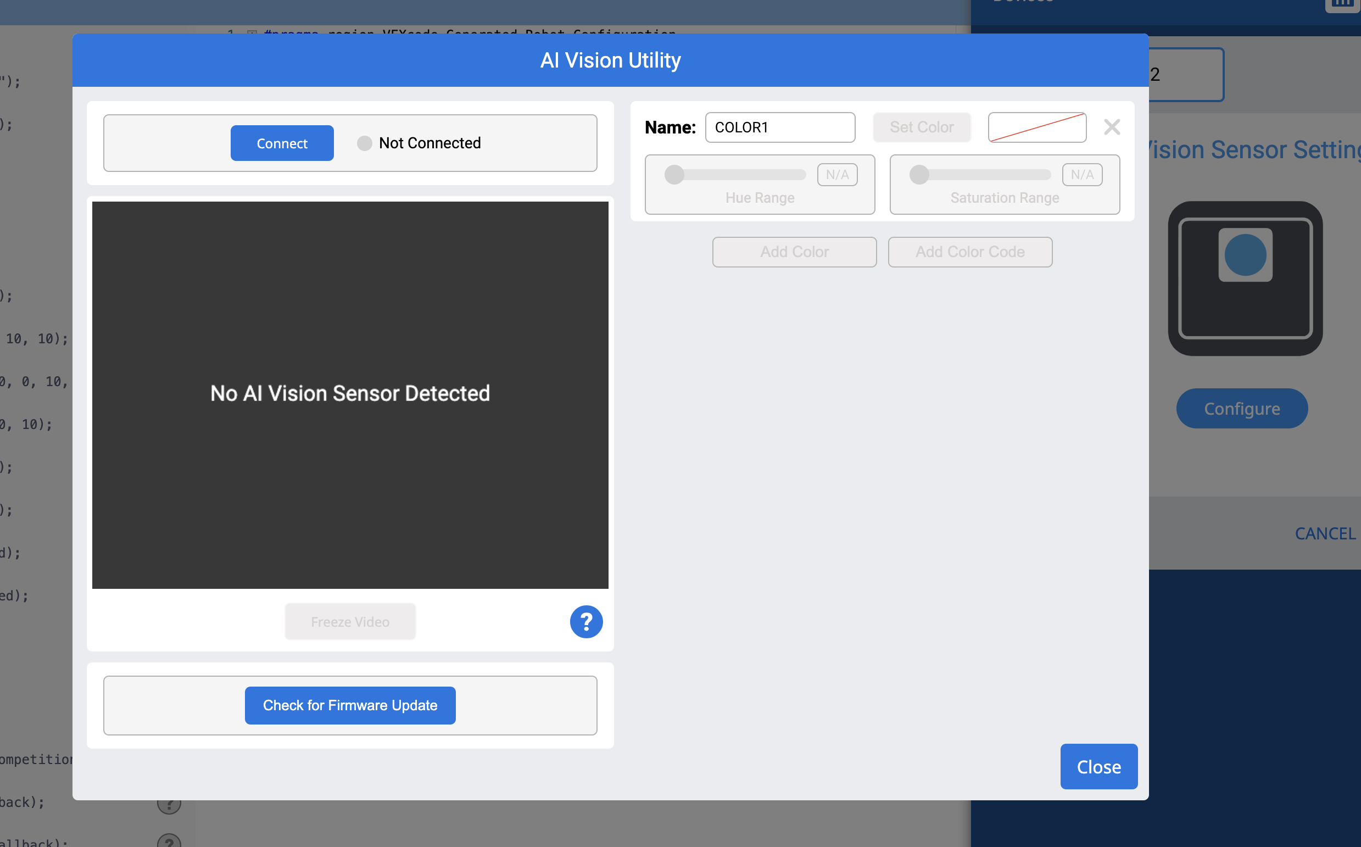1361x847 pixels.
Task: Open the help question mark icon
Action: pyautogui.click(x=586, y=622)
